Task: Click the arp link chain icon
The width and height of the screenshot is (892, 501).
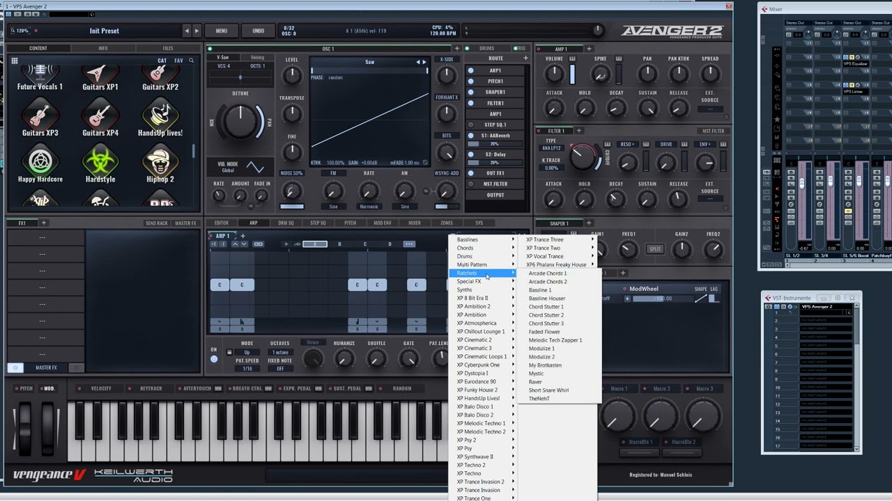Action: 258,244
